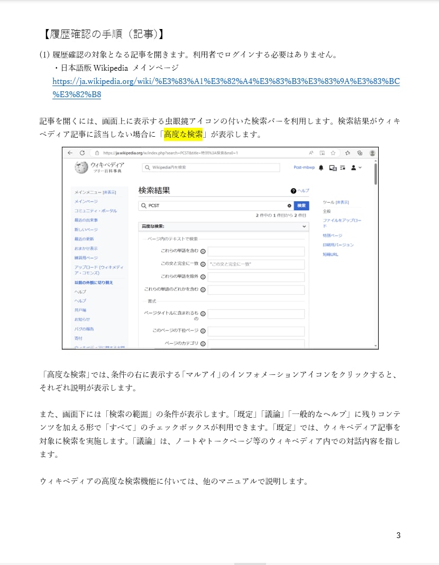Open ファイルをアップロード in the tools panel
Image resolution: width=439 pixels, height=565 pixels.
click(342, 223)
